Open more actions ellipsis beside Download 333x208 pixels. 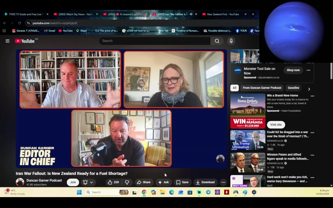point(223,182)
